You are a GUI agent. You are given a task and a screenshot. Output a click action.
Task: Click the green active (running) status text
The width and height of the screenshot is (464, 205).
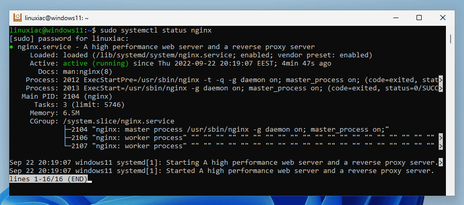coord(96,64)
